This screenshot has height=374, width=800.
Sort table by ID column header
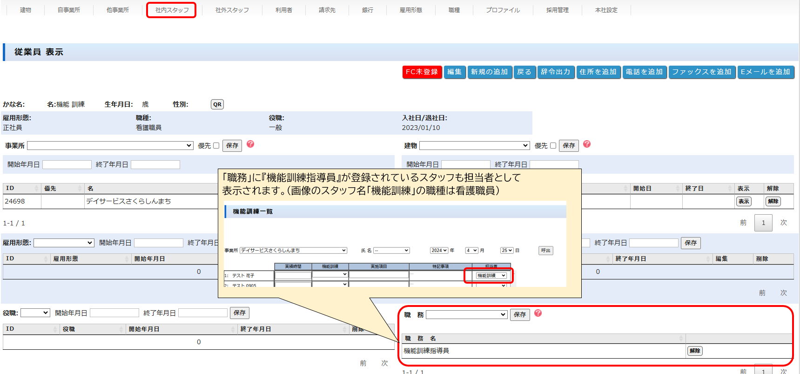click(x=21, y=189)
